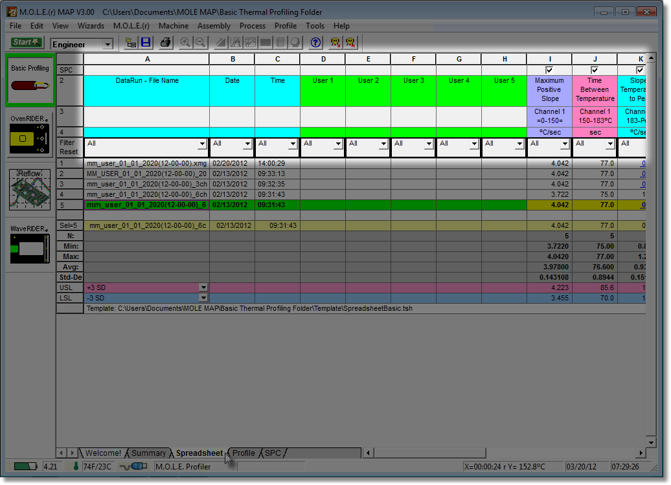Switch to the Welcome! tab
Viewport: 671px width, 485px height.
(103, 453)
